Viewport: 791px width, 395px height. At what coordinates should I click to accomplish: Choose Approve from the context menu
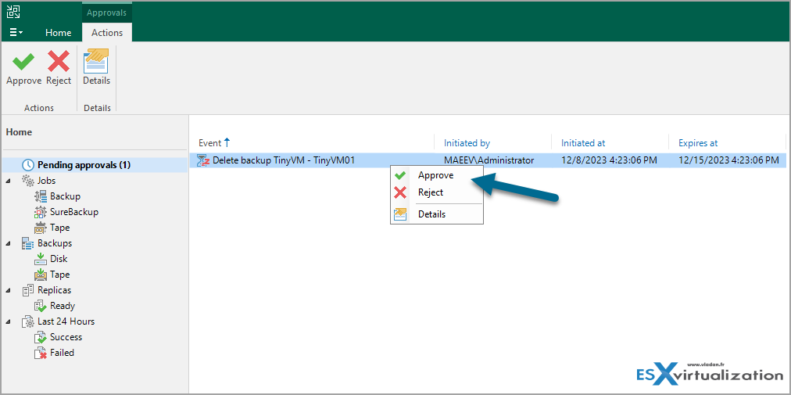tap(435, 175)
